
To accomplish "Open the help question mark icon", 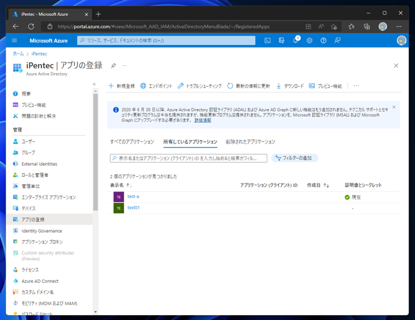I will tap(323, 40).
